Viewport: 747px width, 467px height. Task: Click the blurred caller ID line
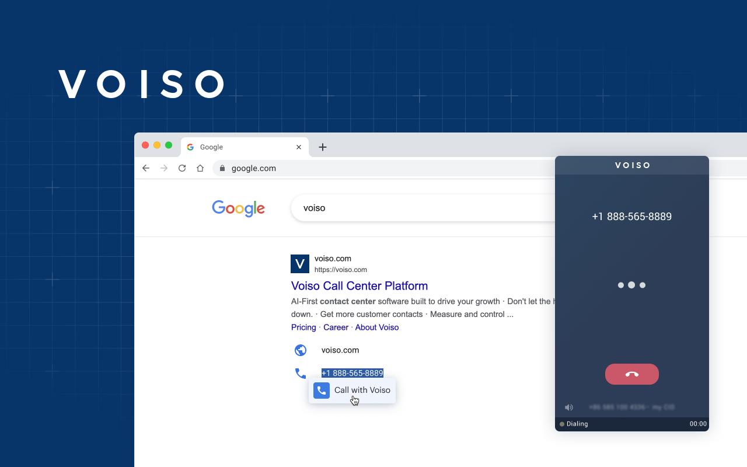pyautogui.click(x=632, y=407)
